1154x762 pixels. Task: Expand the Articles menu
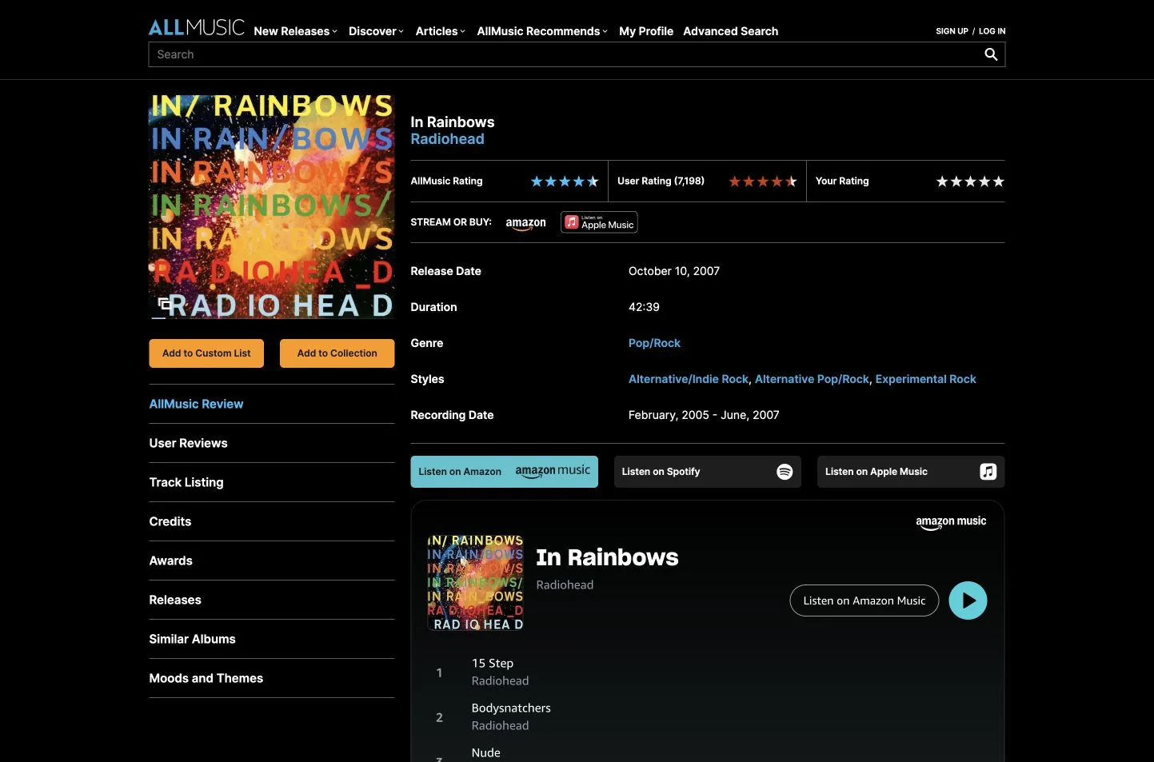(x=440, y=31)
